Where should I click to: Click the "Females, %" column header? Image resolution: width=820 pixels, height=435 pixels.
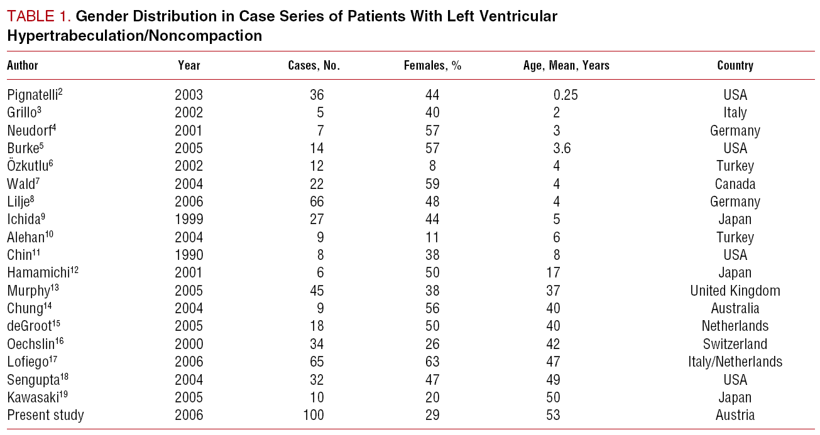(432, 65)
